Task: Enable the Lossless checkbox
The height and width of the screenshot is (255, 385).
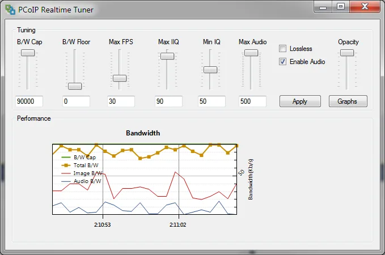Action: click(x=282, y=49)
